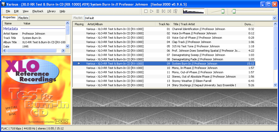Click the Name column header in Properties
This screenshot has height=132, width=279.
click(12, 23)
